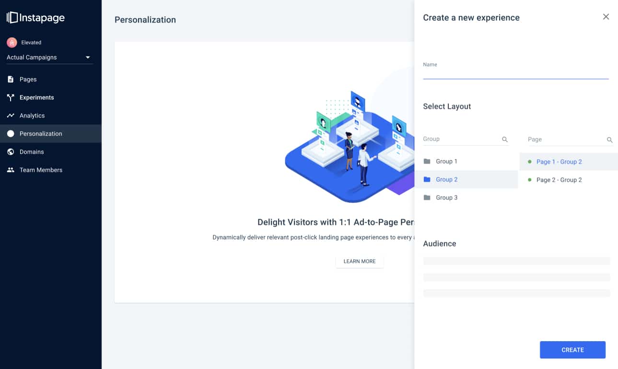This screenshot has height=369, width=618.
Task: Click the Elevated workspace avatar icon
Action: (x=12, y=43)
